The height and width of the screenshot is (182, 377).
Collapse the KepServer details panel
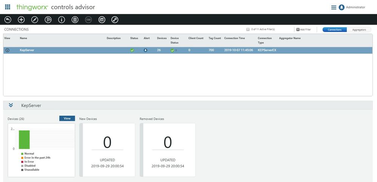point(11,105)
